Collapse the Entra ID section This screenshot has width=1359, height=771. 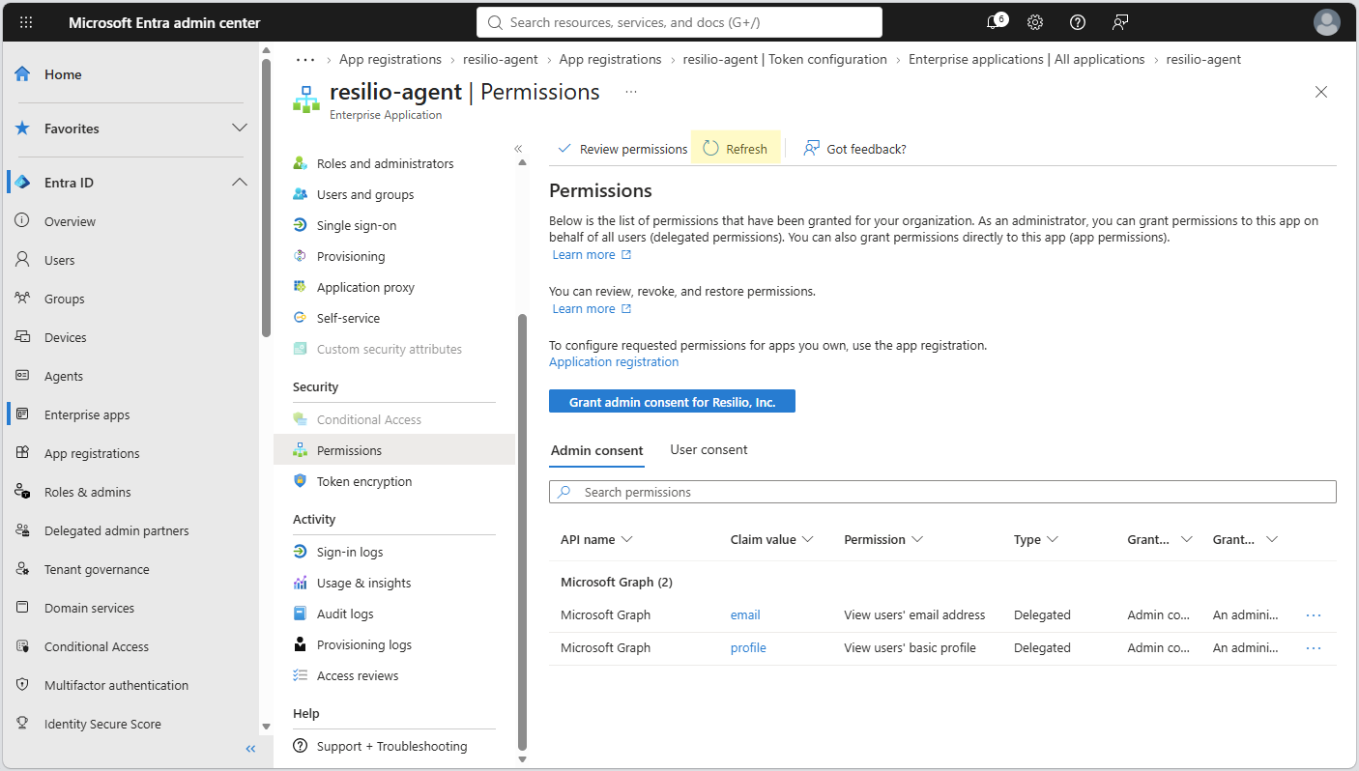(x=240, y=183)
